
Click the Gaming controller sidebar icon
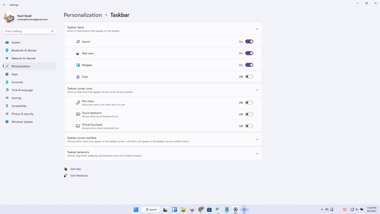tap(7, 98)
